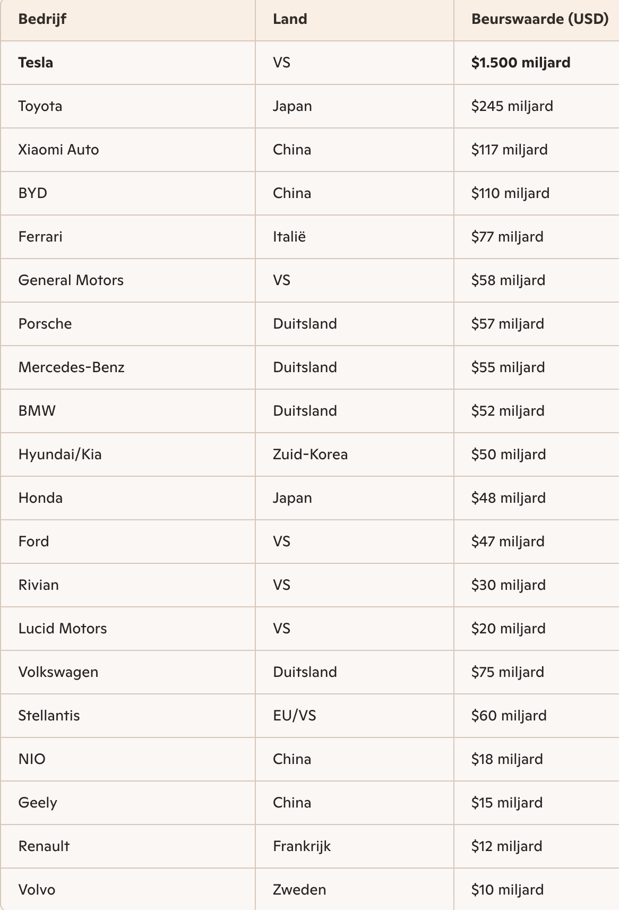Screen dimensions: 619x910
Task: Click the Beurswaarde (USD) column header
Action: [x=539, y=19]
